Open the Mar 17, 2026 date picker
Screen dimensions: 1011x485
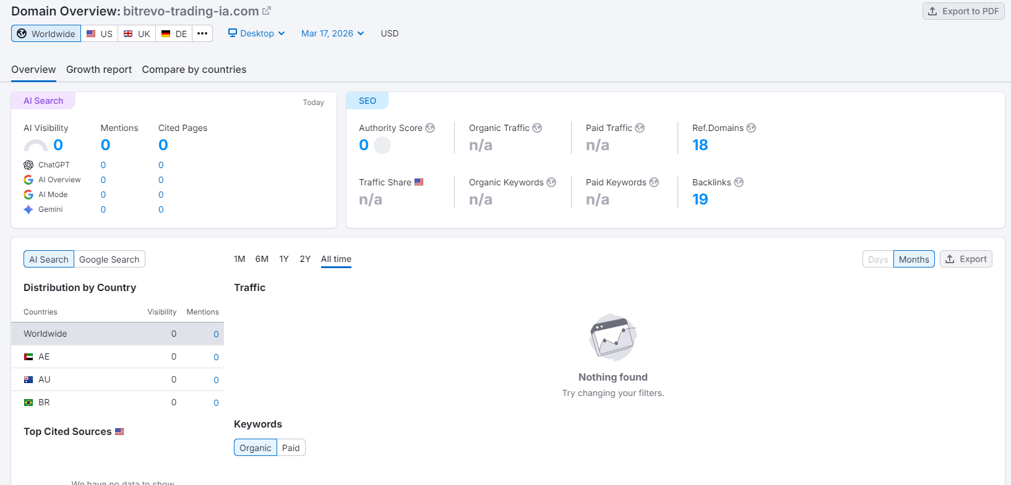[333, 33]
